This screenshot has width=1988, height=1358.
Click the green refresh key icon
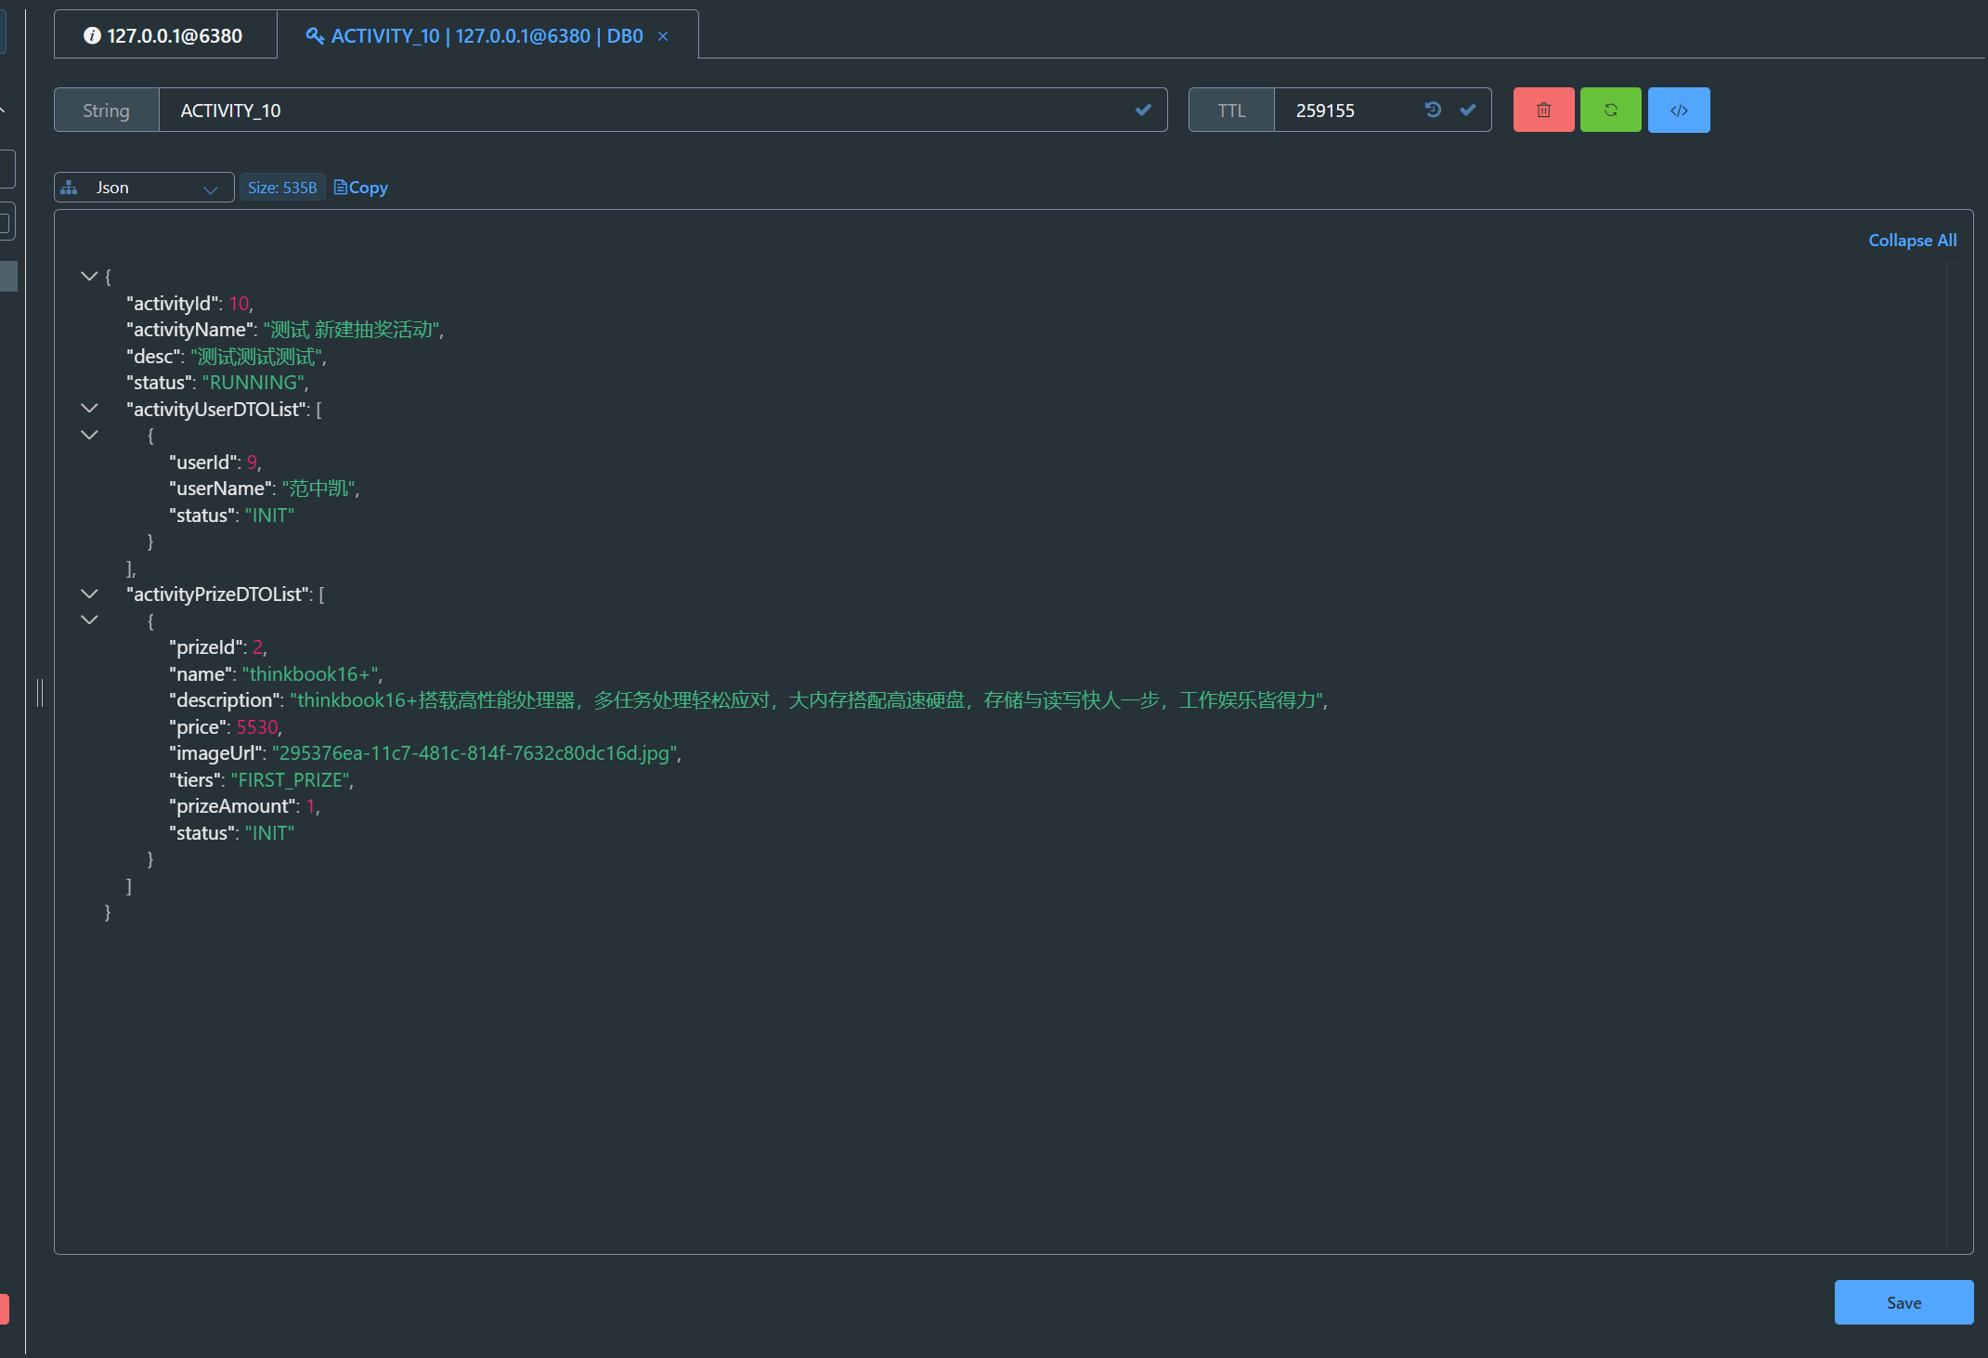pos(1610,111)
